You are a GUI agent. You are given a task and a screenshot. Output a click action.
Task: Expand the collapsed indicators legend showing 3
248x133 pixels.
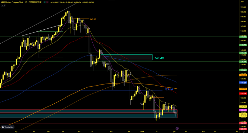3,5
